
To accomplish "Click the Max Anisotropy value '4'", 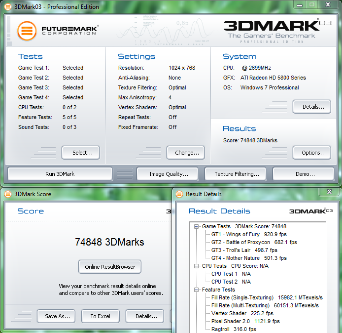I will coord(170,97).
